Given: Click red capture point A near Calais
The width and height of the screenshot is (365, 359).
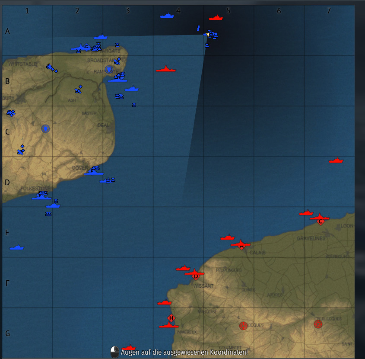Looking at the screenshot, I should click(241, 247).
